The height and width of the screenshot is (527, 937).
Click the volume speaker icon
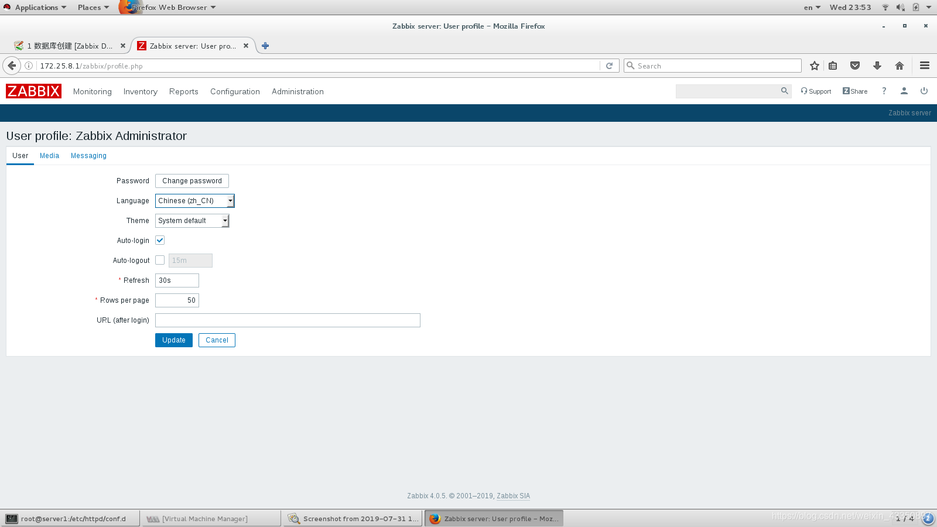tap(901, 7)
